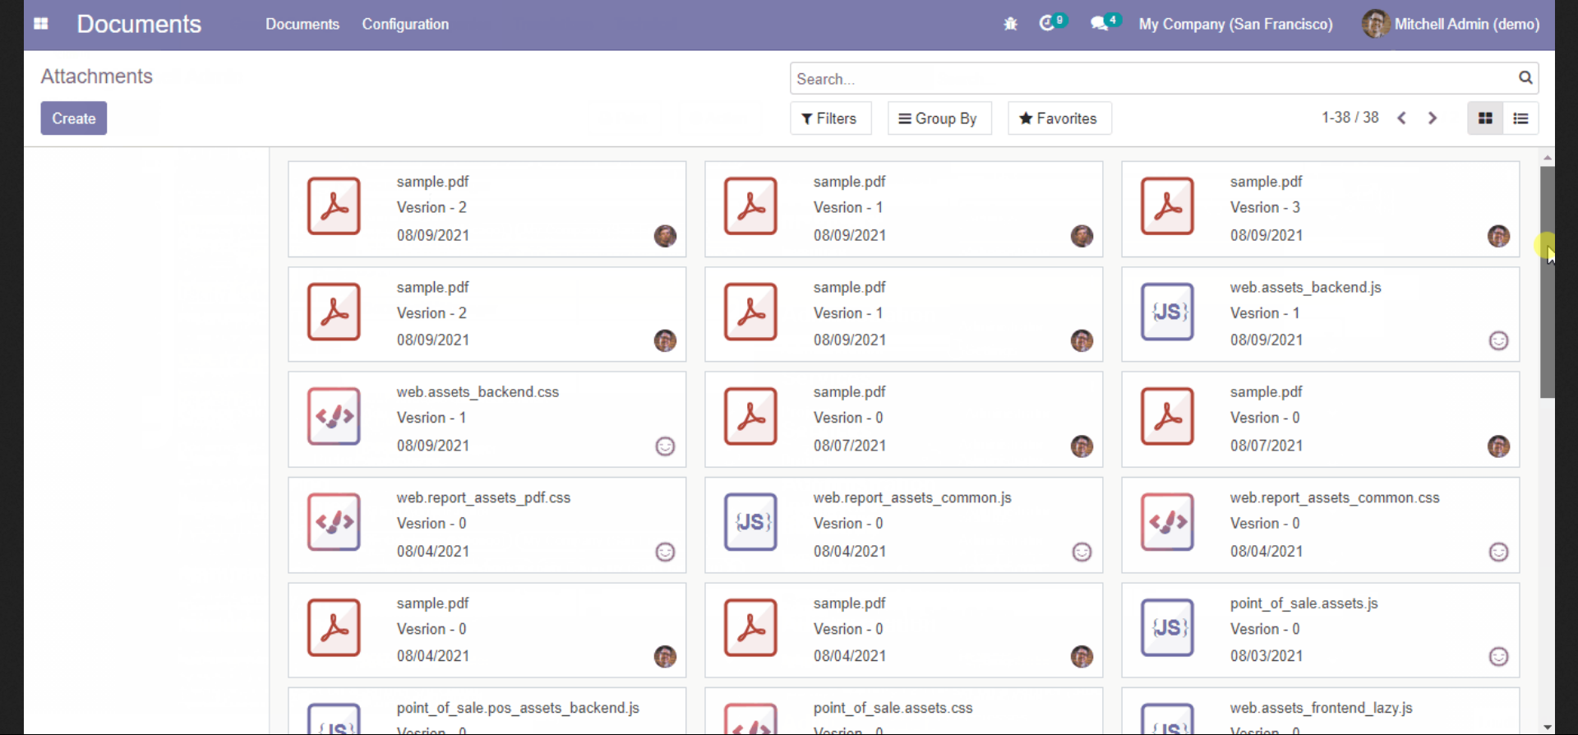Click JS icon on web.assets_backend.js card

coord(1167,312)
